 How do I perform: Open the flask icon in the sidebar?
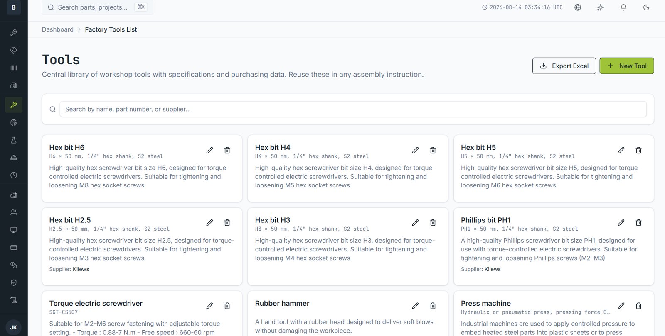point(14,140)
